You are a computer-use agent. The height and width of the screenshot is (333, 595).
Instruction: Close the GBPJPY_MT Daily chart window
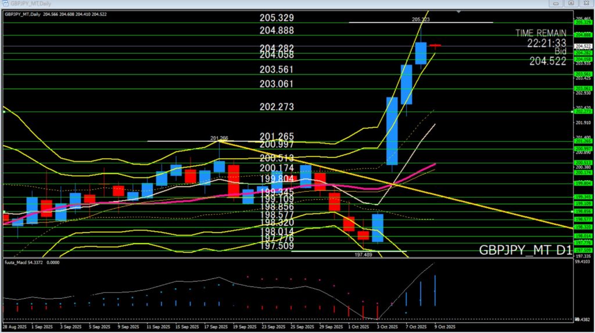[586, 3]
